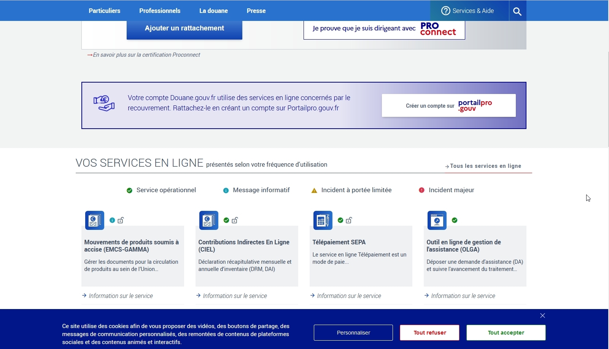
Task: Open La douane navigation menu
Action: click(x=213, y=11)
